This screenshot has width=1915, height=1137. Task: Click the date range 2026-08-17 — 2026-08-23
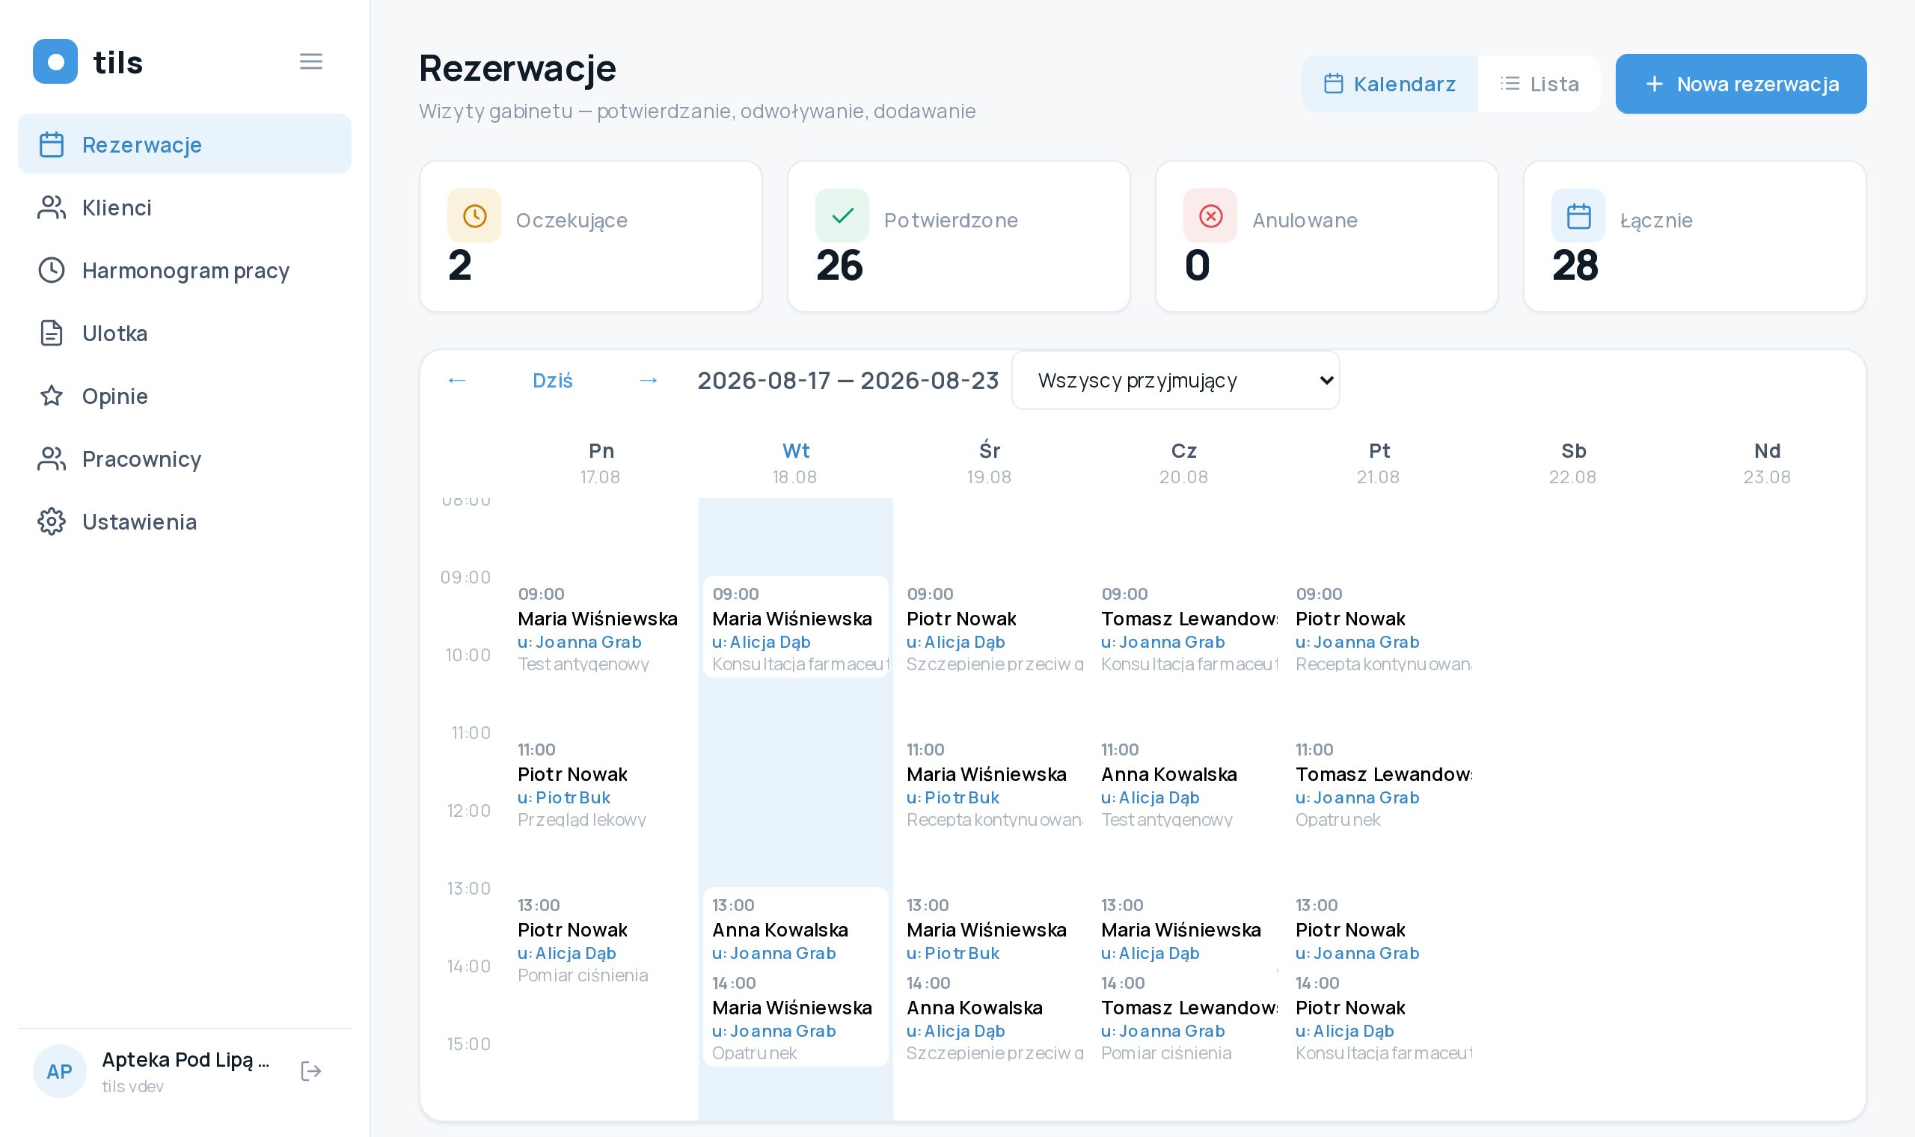click(x=848, y=380)
